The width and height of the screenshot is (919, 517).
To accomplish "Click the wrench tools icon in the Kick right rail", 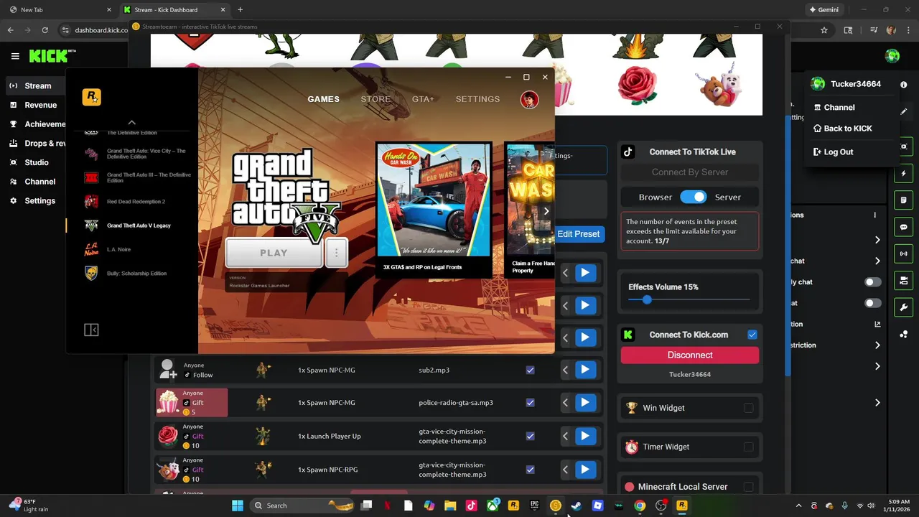I will (x=904, y=307).
